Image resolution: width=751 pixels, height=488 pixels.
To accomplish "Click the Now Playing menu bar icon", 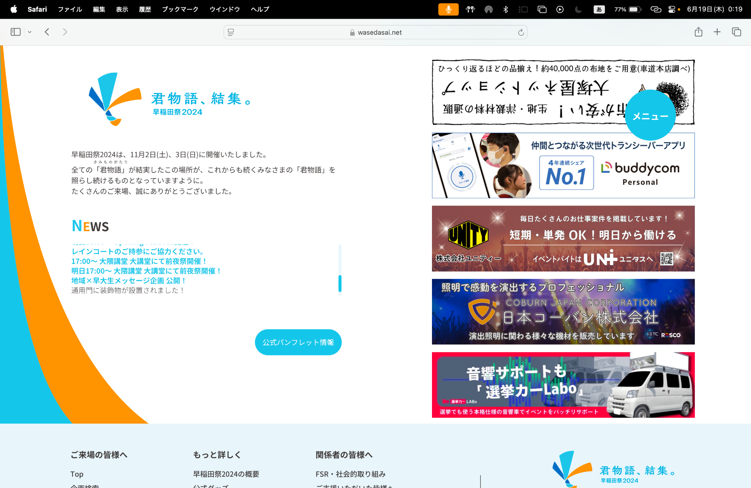I will (x=560, y=10).
